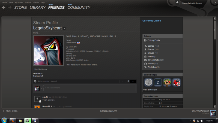This screenshot has width=218, height=123.
Task: Open Games (152) link
Action: click(x=154, y=46)
